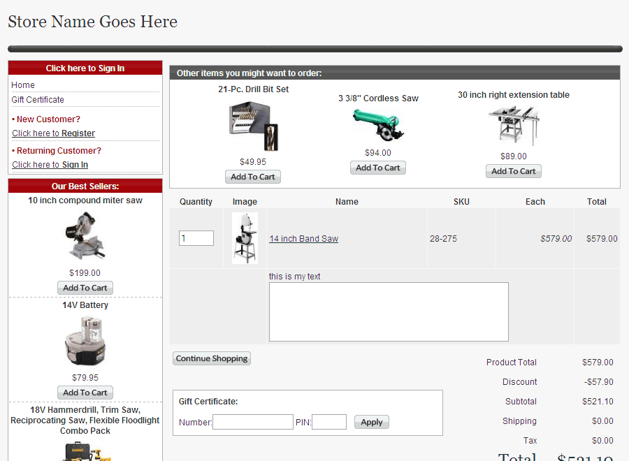Open the 14 inch Band Saw thumbnail
Image resolution: width=629 pixels, height=461 pixels.
245,238
